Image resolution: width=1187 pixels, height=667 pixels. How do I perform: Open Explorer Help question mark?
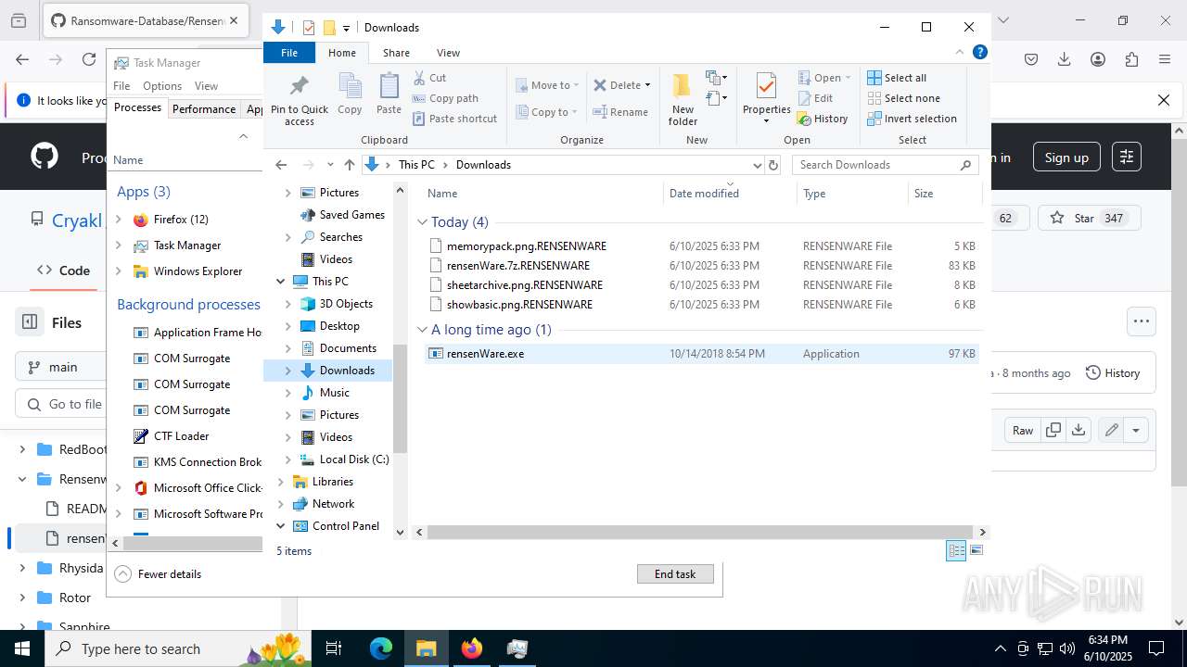tap(979, 53)
